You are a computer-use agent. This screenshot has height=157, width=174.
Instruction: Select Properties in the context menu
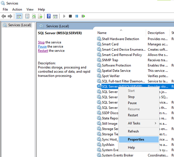pos(139,139)
